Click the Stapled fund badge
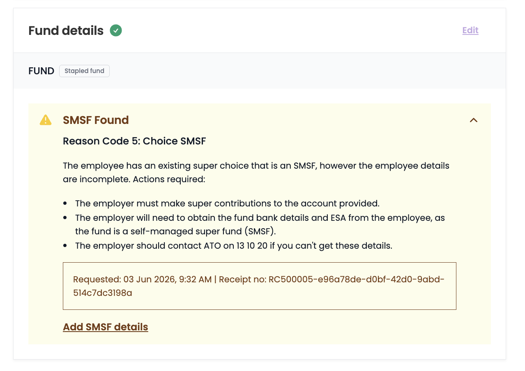 coord(84,71)
